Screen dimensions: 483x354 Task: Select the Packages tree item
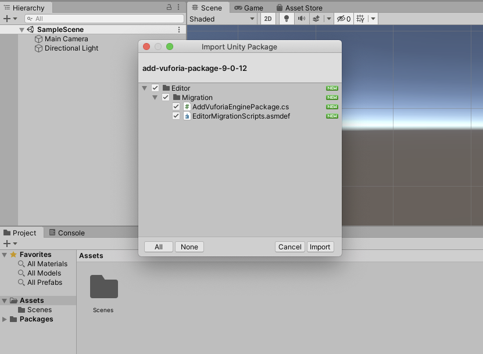[x=37, y=319]
